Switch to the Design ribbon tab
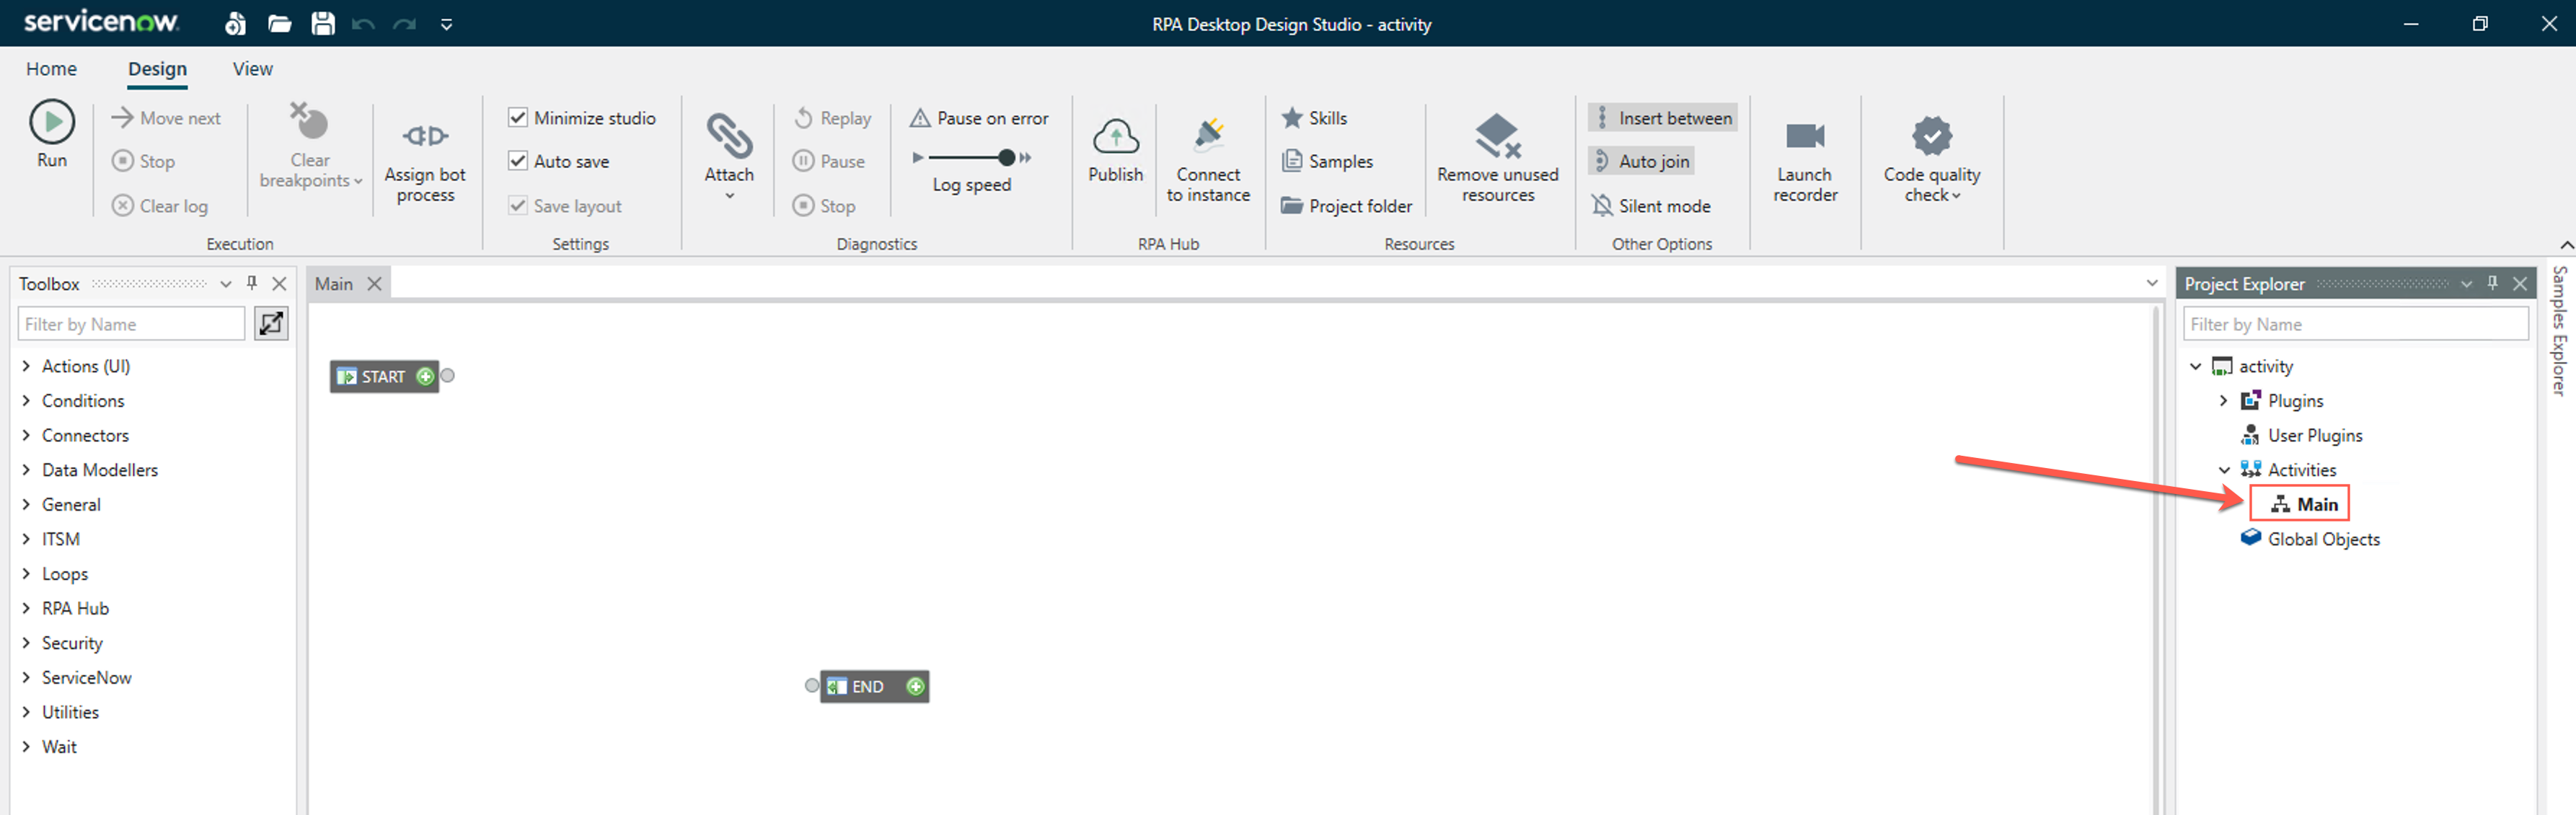Screen dimensions: 2576x815 (x=157, y=69)
